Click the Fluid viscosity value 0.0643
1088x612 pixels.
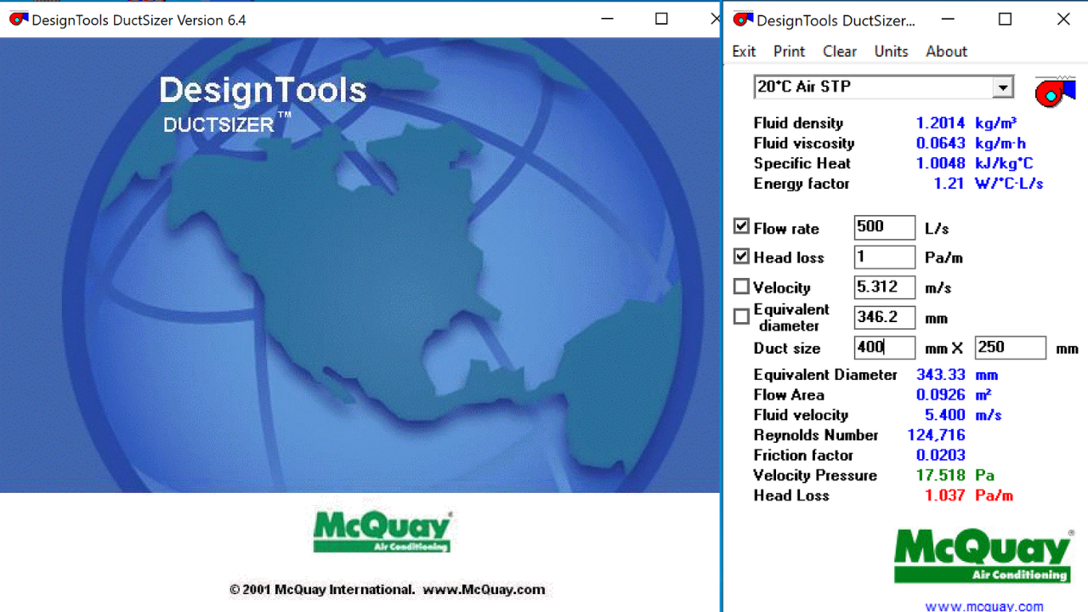(x=941, y=144)
